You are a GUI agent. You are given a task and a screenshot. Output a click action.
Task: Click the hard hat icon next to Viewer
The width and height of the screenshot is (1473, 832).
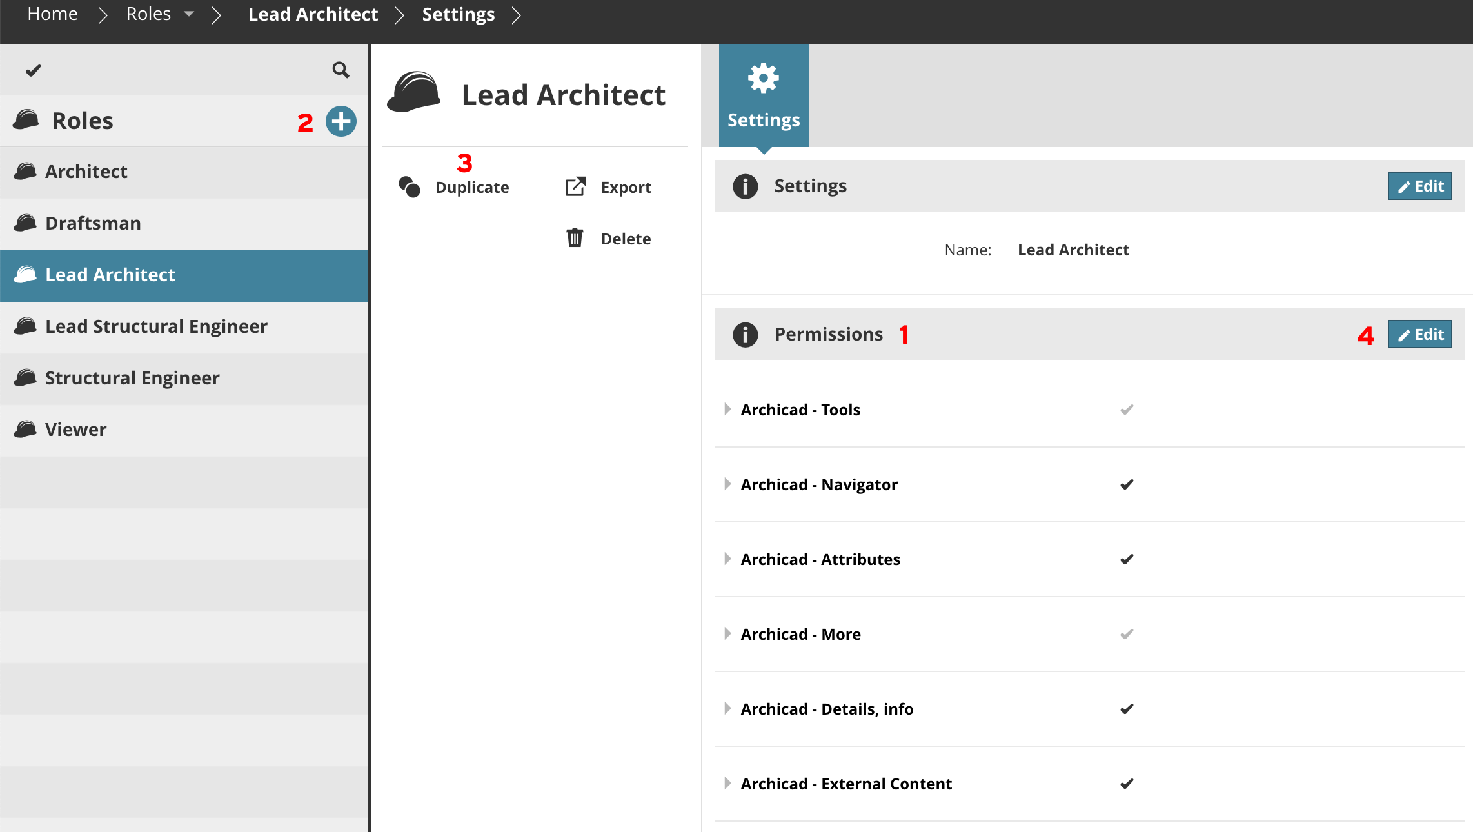point(25,429)
